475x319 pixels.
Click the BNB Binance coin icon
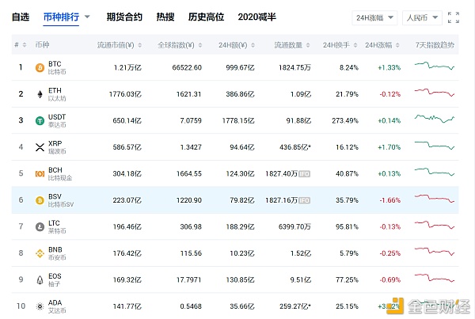(x=40, y=253)
